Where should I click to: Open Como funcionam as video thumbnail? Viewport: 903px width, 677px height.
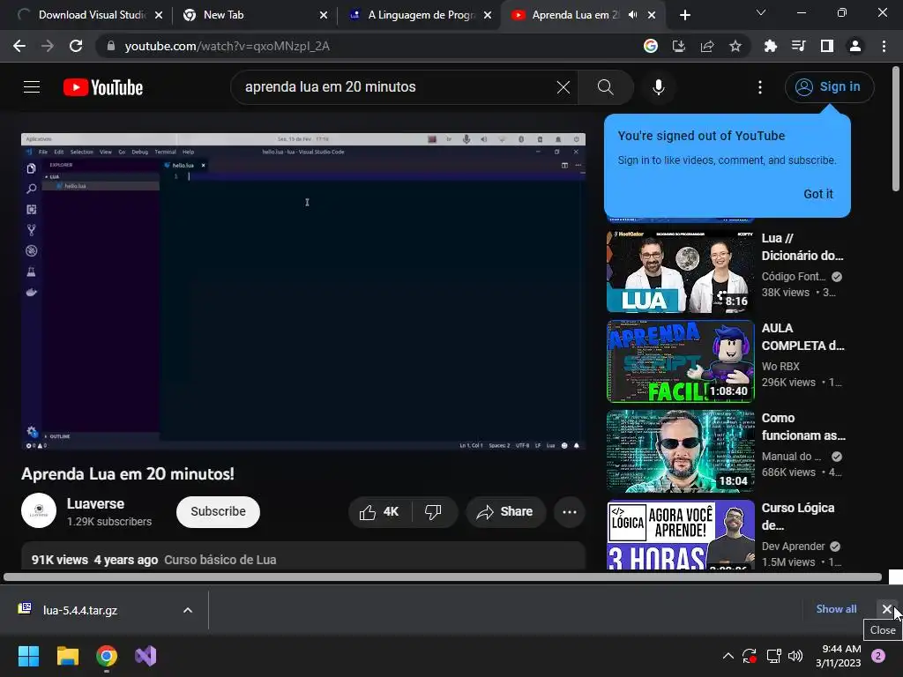[680, 451]
